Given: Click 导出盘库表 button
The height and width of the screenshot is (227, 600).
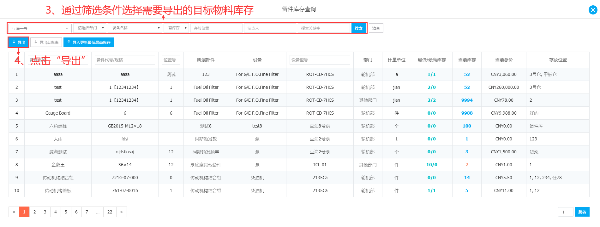Looking at the screenshot, I should 46,42.
